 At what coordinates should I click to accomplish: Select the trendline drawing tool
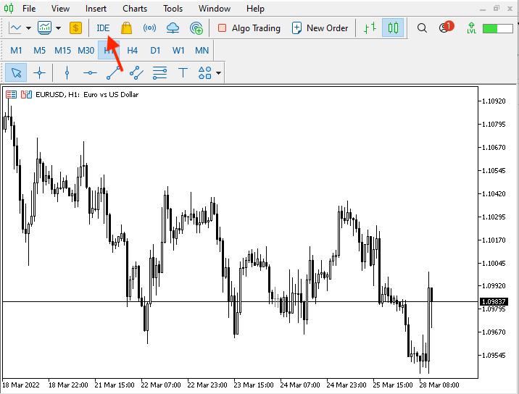pos(113,72)
